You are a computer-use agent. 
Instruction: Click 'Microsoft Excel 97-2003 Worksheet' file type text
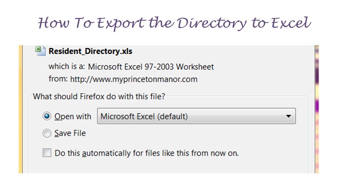pos(151,67)
